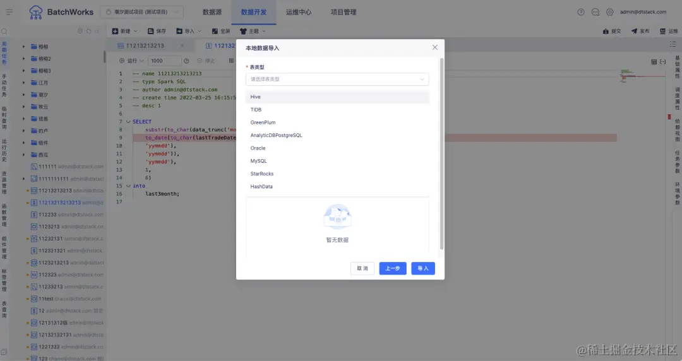This screenshot has height=361, width=682.
Task: Open the settings gear icon
Action: 610,12
